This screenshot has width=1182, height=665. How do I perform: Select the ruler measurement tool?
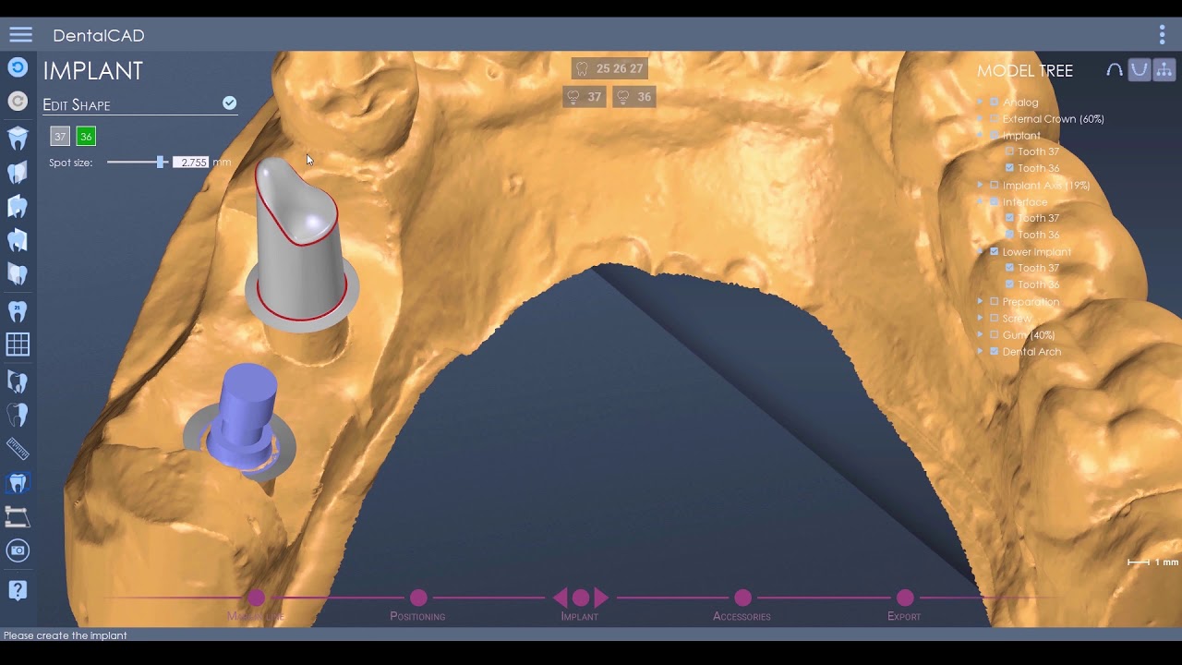18,449
